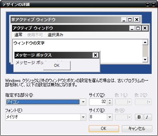Click the preview scrollbar down arrow
Image resolution: width=158 pixels, height=136 pixels.
pyautogui.click(x=145, y=60)
